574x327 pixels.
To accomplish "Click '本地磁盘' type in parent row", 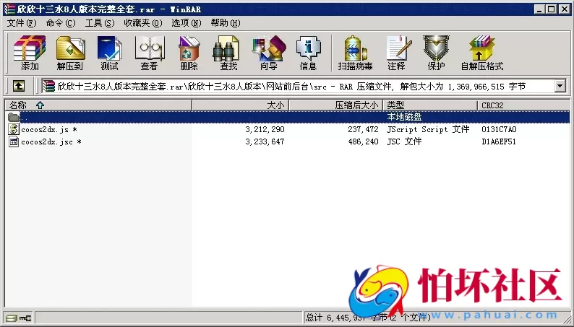I will (x=404, y=117).
